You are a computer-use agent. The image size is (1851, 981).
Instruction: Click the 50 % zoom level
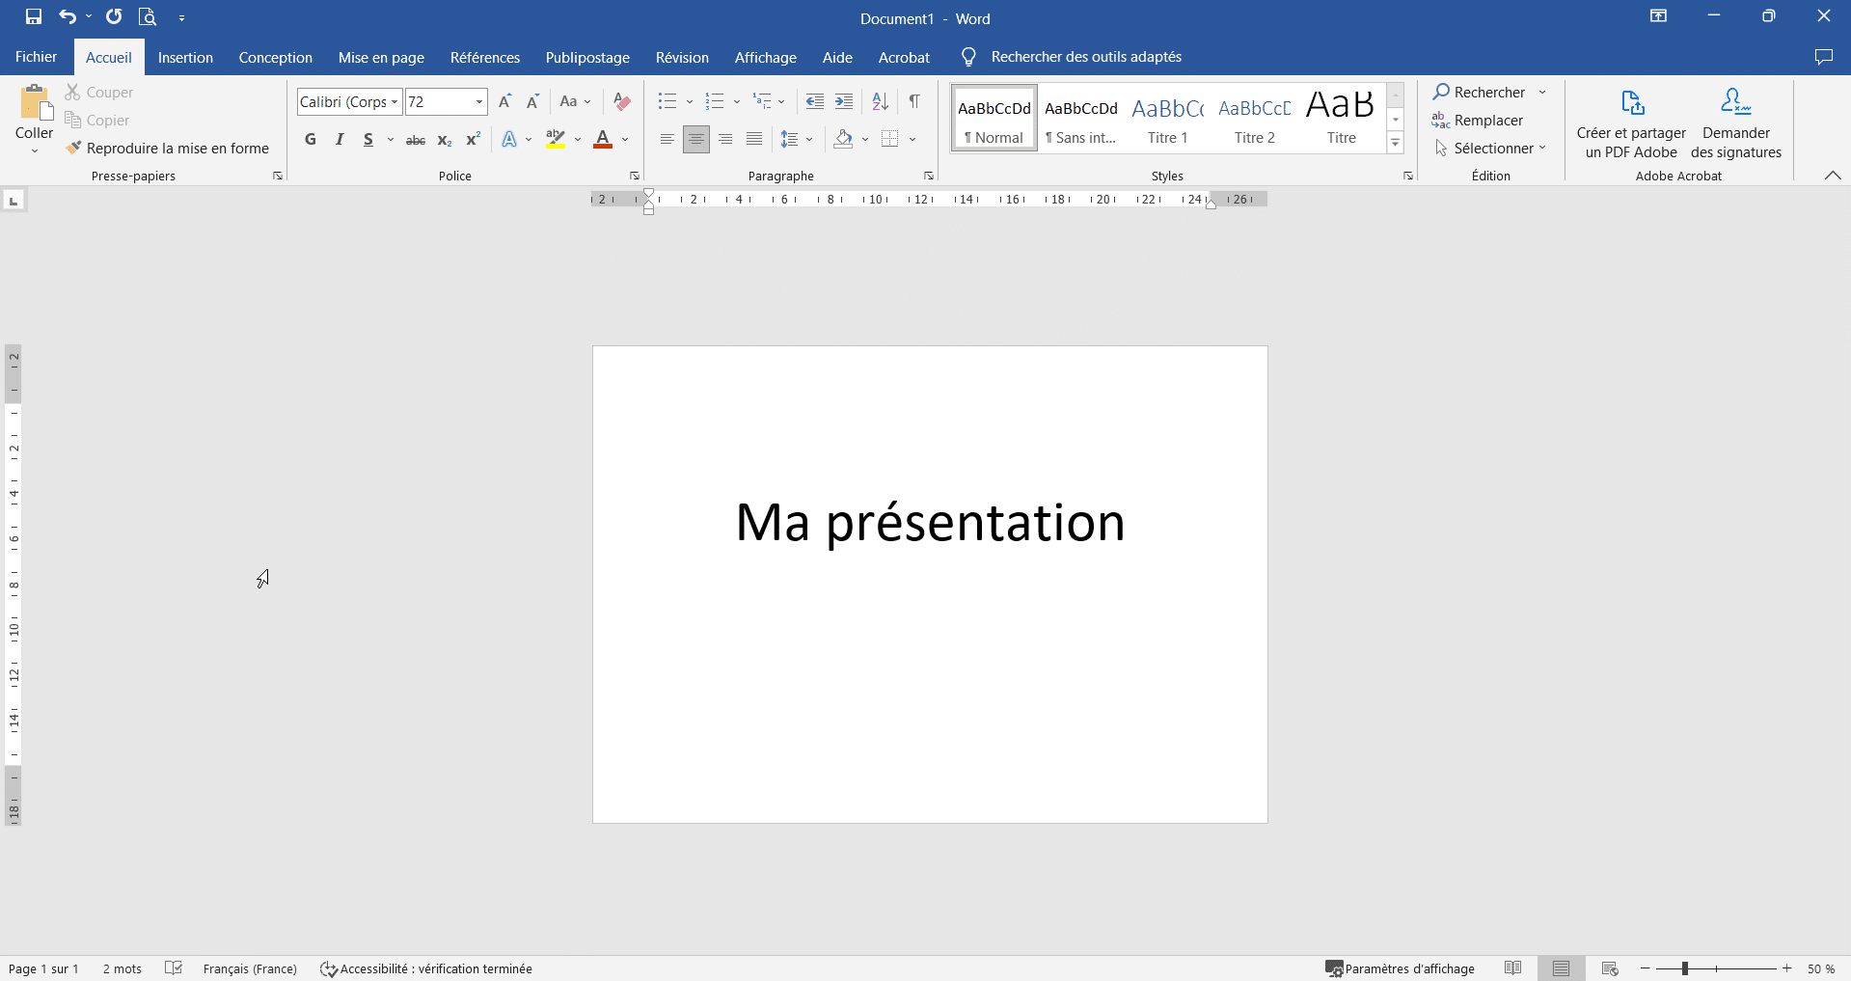[1821, 968]
